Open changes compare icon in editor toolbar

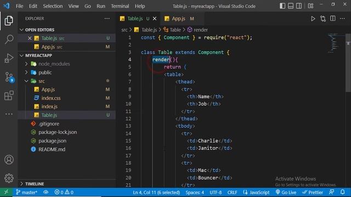click(323, 19)
